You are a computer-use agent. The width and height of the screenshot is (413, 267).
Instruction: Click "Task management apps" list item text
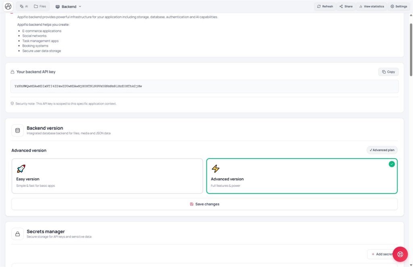tap(40, 41)
